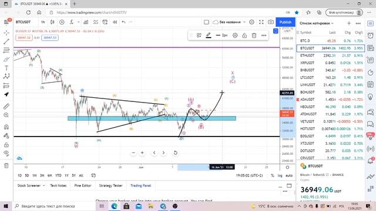Select the All date range
This screenshot has width=376, height=211.
81,175
